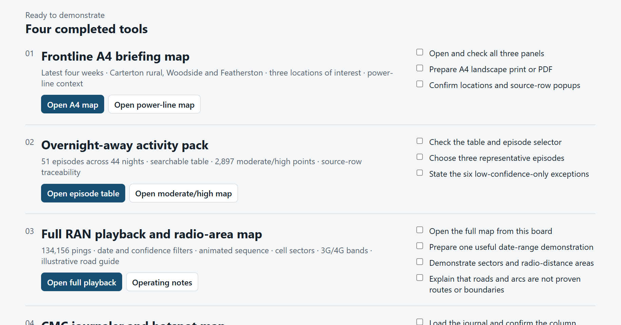Open full playback tool

[81, 282]
